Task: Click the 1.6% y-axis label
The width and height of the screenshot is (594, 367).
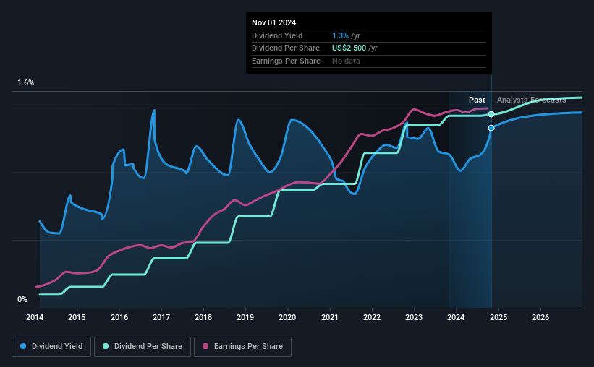Action: [26, 83]
